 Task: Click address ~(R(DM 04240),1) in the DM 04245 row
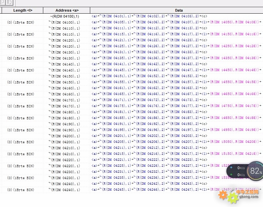(64, 190)
